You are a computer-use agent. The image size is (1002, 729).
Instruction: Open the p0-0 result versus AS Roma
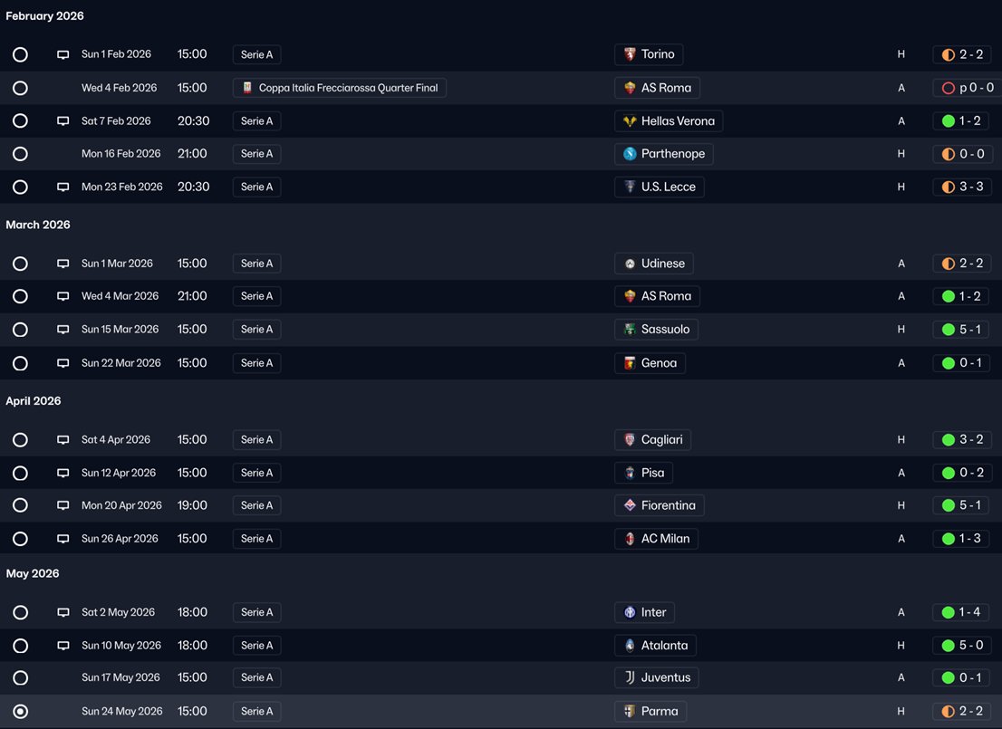tap(968, 88)
